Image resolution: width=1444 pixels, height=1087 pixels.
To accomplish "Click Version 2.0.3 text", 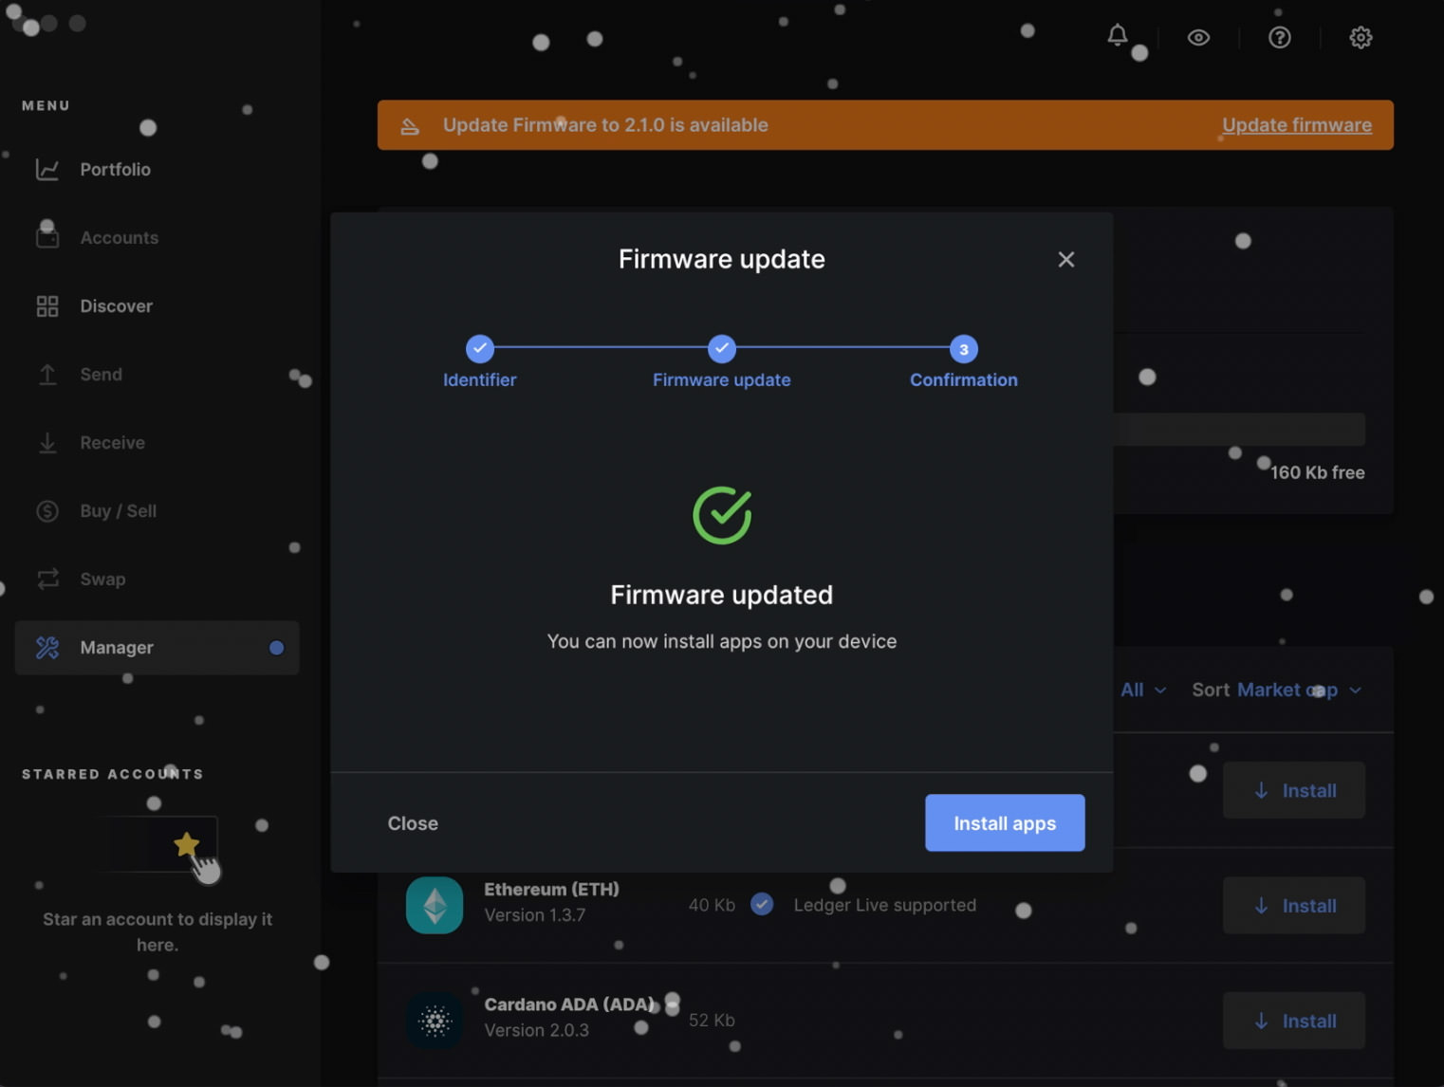I will pyautogui.click(x=537, y=1030).
